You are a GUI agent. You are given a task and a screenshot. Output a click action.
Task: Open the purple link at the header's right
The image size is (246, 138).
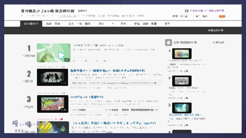[207, 11]
